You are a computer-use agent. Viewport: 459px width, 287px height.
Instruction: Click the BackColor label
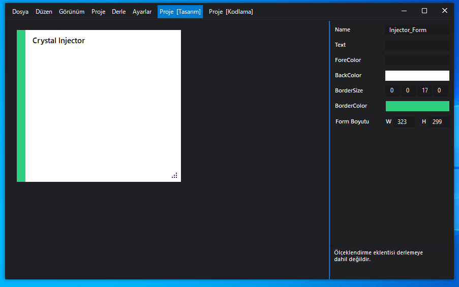(348, 75)
